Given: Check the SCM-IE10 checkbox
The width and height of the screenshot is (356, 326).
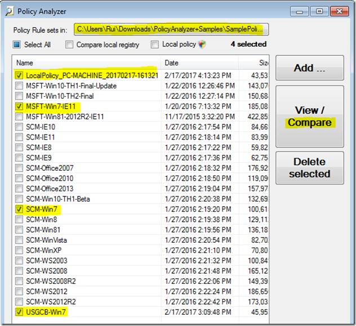Looking at the screenshot, I should (x=19, y=127).
